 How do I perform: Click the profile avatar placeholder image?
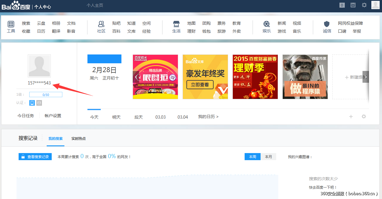[x=39, y=66]
